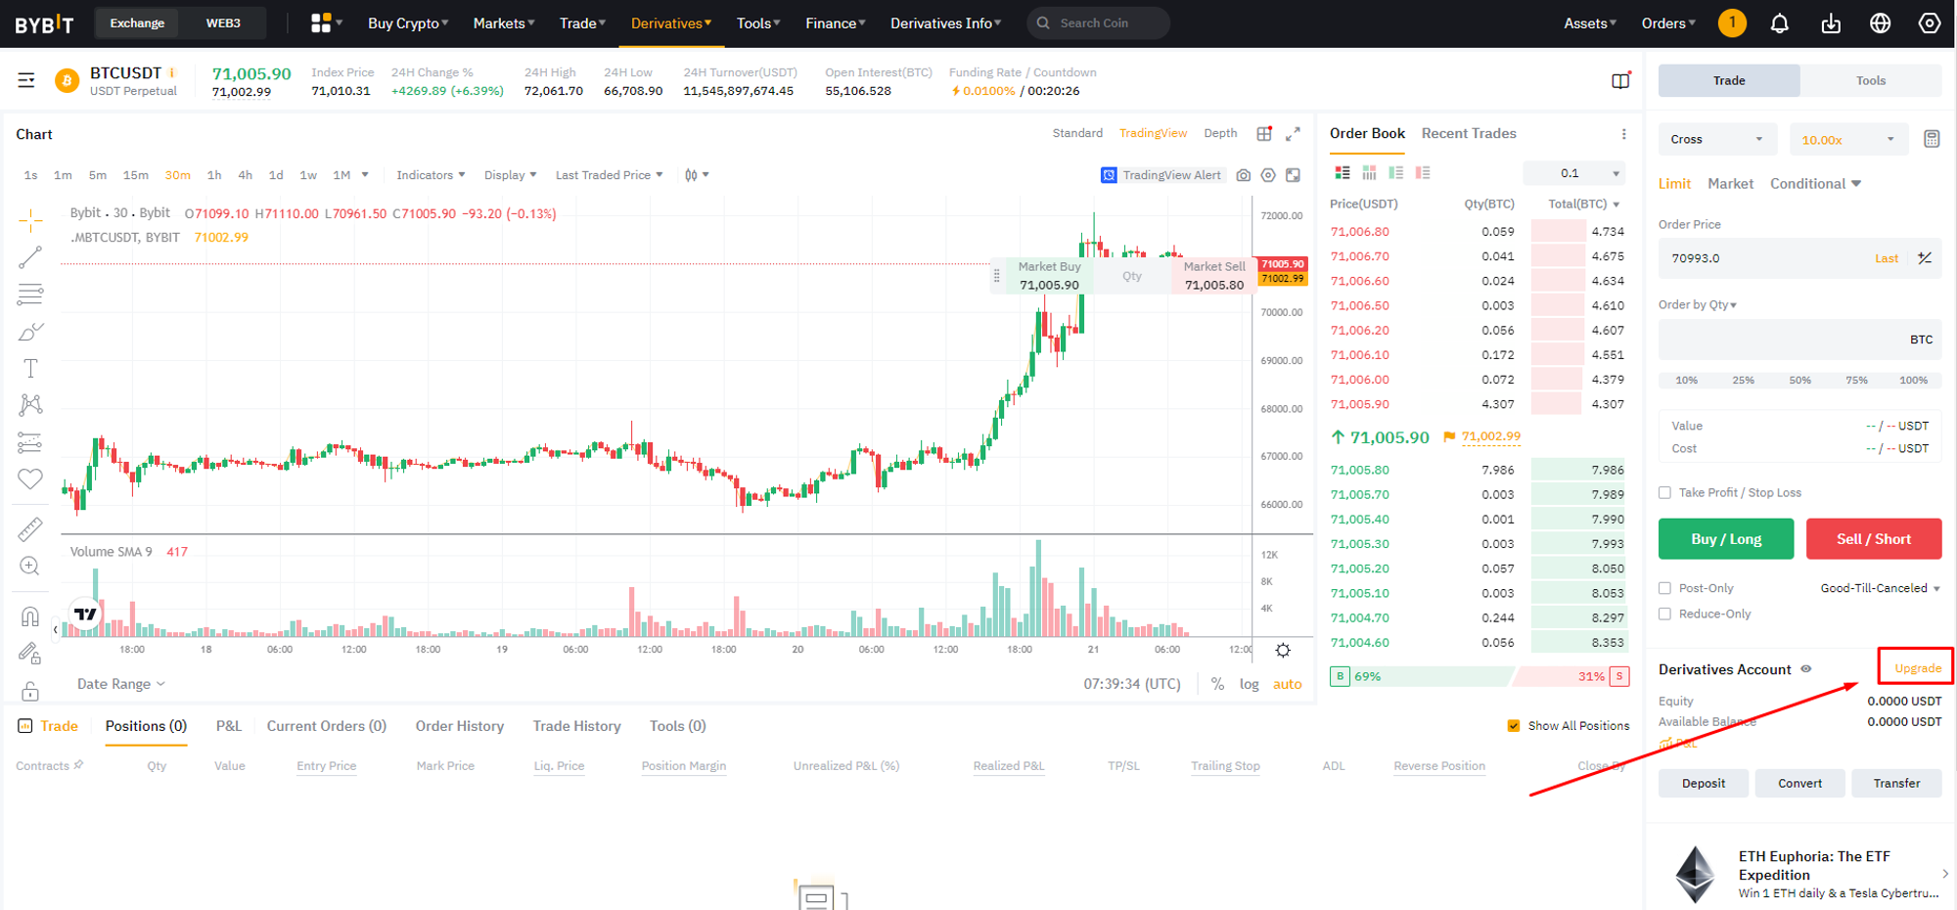Viewport: 1957px width, 910px height.
Task: Open the order calculator icon
Action: pyautogui.click(x=1931, y=139)
